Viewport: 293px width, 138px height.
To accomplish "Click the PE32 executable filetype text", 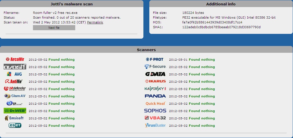I will 229,17.
